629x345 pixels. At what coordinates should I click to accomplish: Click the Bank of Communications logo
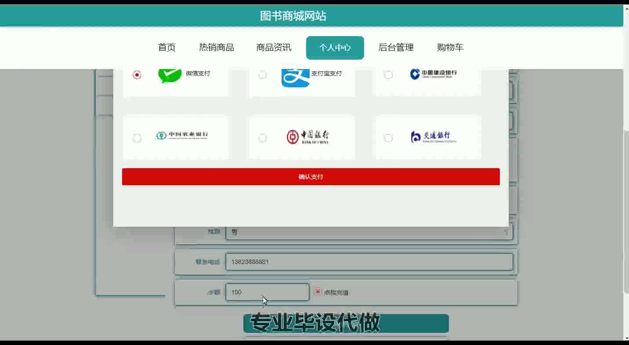pos(434,137)
